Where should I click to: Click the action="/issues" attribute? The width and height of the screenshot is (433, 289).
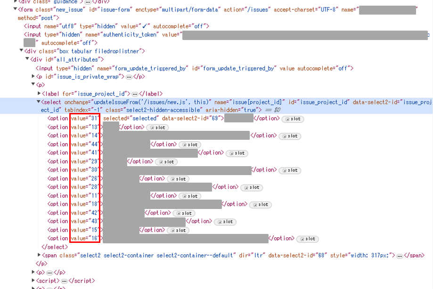(x=247, y=10)
